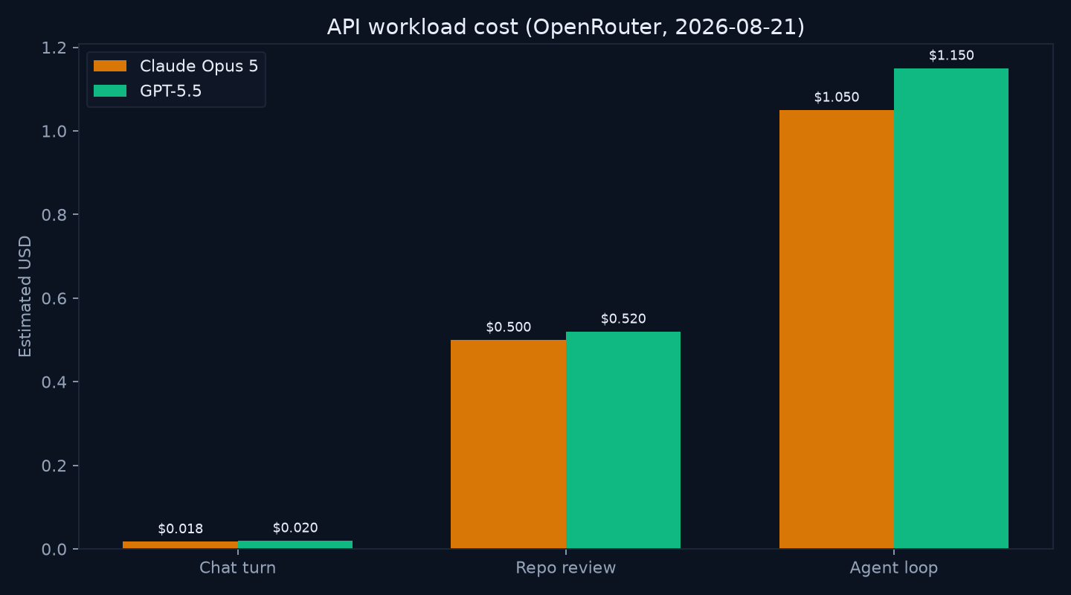This screenshot has height=595, width=1071.
Task: Click the orange Chat turn bar
Action: 180,545
